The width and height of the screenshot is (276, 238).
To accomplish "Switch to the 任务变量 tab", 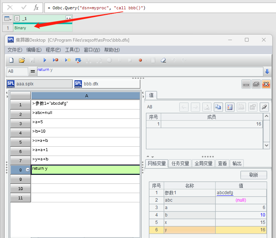I will [180, 163].
